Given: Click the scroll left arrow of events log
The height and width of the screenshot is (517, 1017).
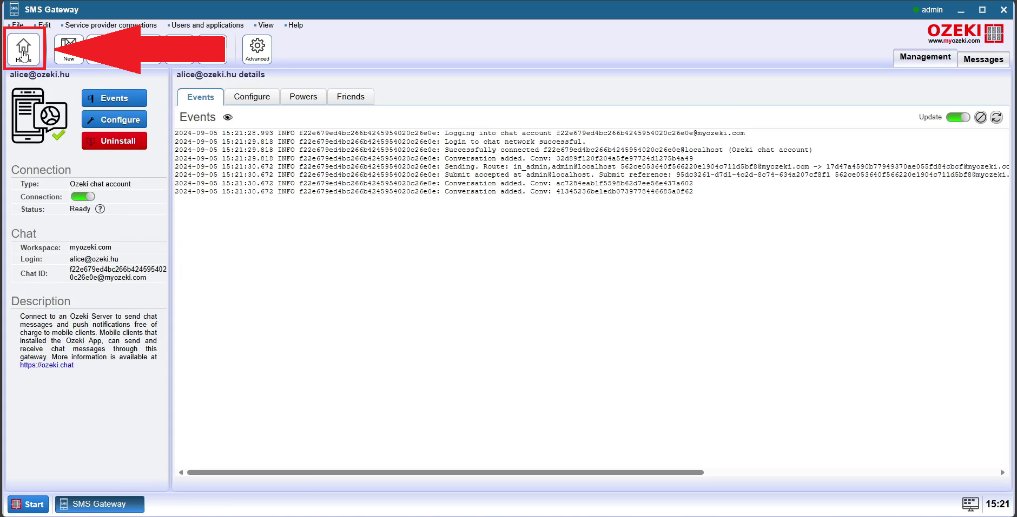Looking at the screenshot, I should (181, 473).
